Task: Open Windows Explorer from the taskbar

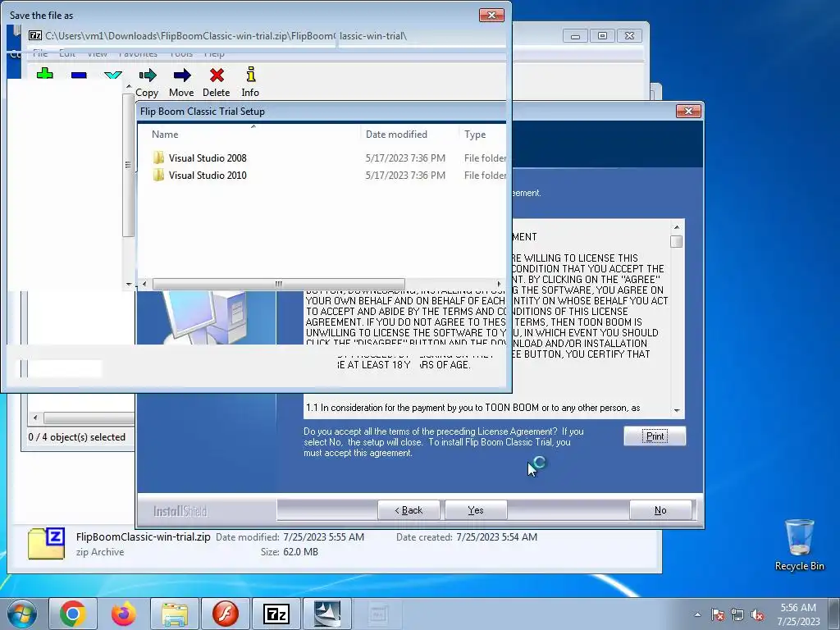Action: [175, 614]
